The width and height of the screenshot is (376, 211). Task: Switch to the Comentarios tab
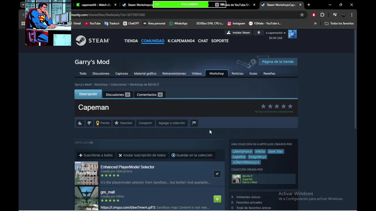coord(150,95)
